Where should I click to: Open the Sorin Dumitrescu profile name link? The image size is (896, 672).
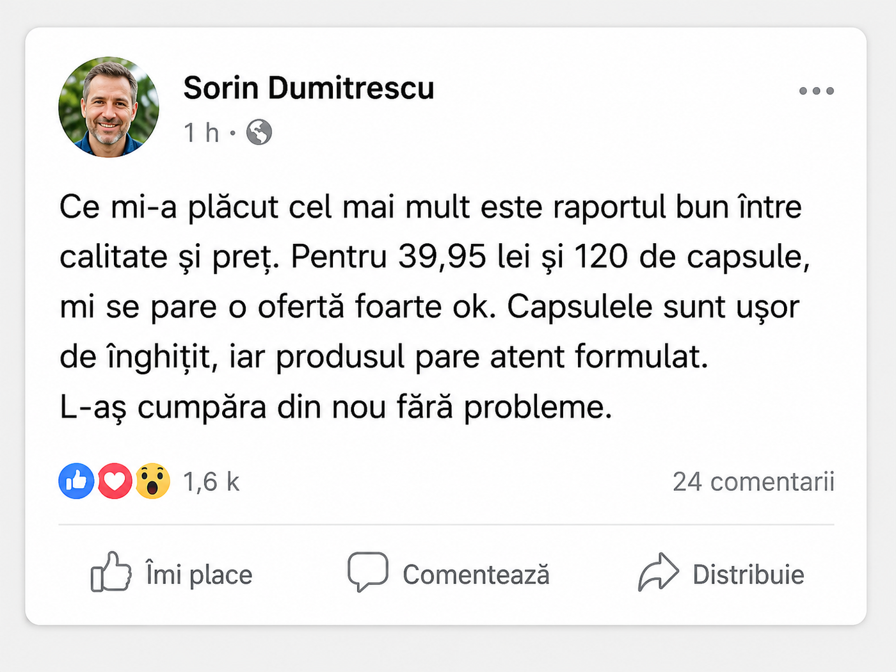pyautogui.click(x=308, y=88)
